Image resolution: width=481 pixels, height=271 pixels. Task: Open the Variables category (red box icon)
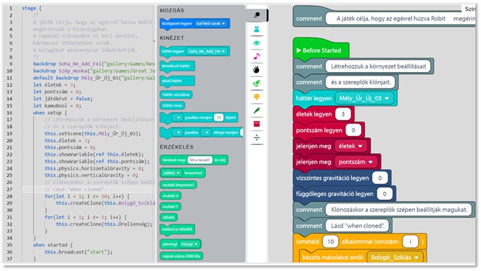[x=257, y=124]
